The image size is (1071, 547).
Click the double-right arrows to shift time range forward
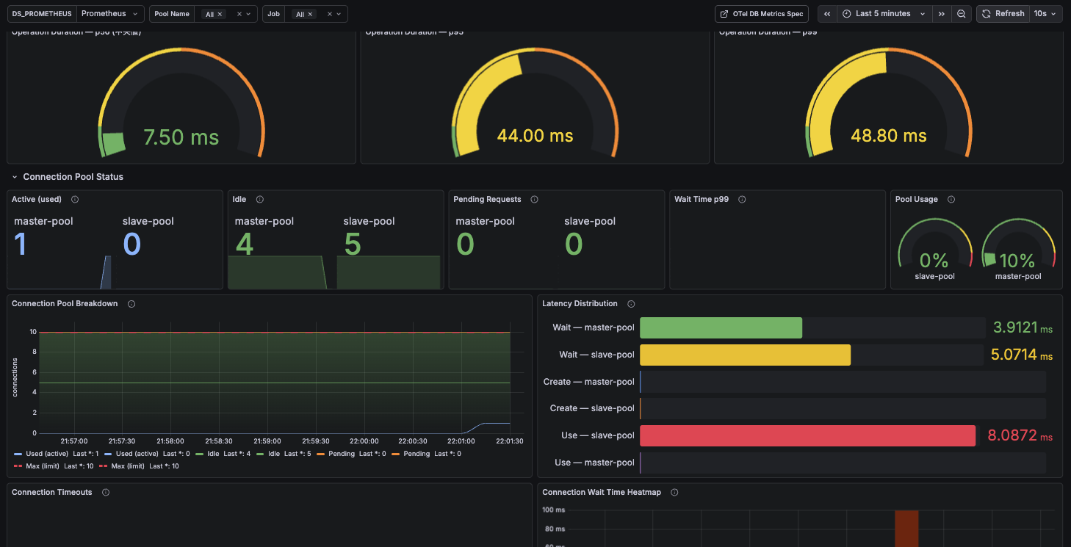(942, 13)
